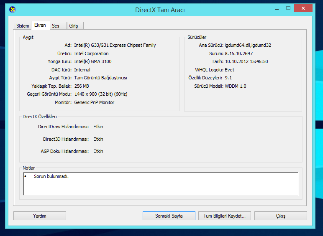Click the 'Sürücüler' group heading
This screenshot has width=323, height=236.
pyautogui.click(x=197, y=37)
